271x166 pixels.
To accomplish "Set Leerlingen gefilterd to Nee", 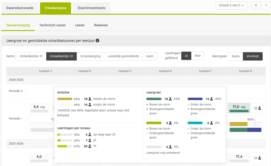I will 197,56.
